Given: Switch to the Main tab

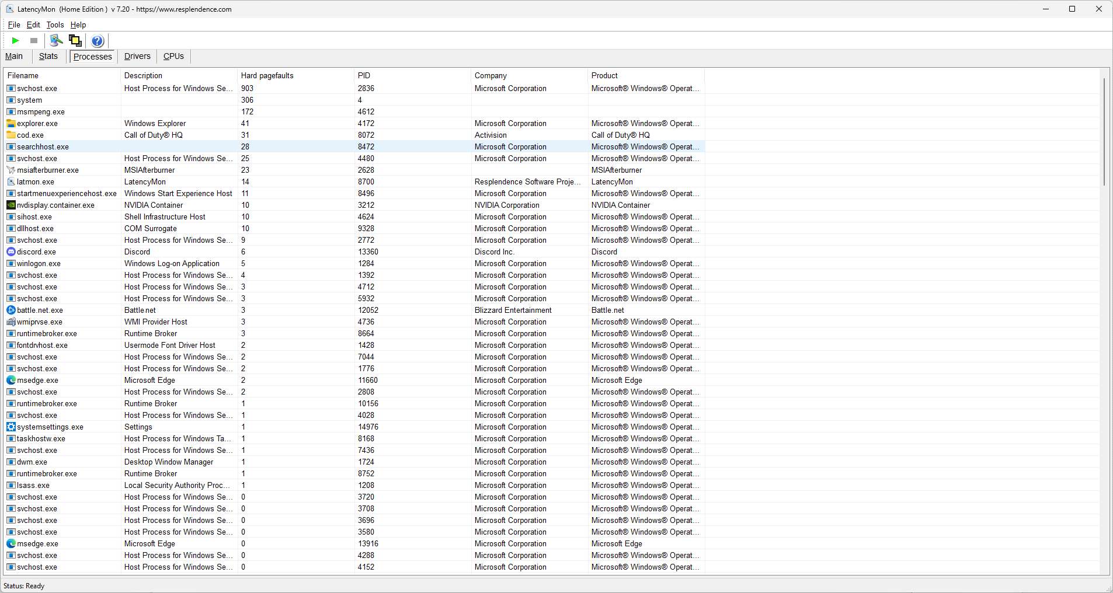Looking at the screenshot, I should click(x=14, y=56).
